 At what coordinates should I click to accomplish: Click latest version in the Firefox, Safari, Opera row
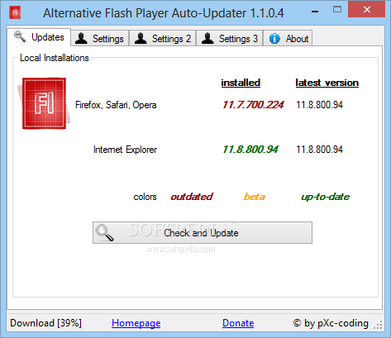320,105
